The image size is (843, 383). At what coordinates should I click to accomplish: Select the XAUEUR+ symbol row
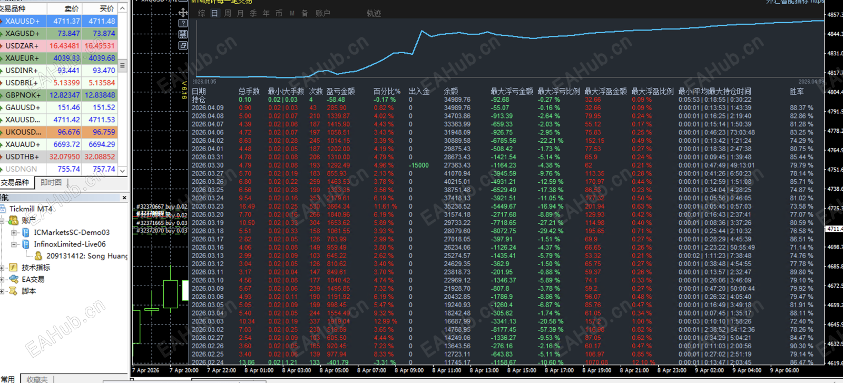click(58, 58)
